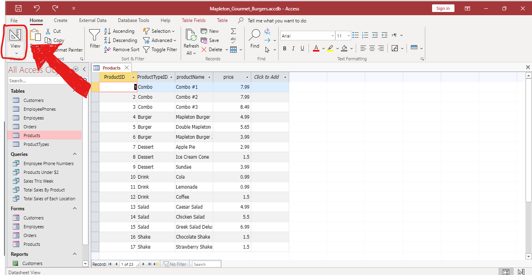This screenshot has width=532, height=275.
Task: Click the Toggle Filter button
Action: (160, 50)
